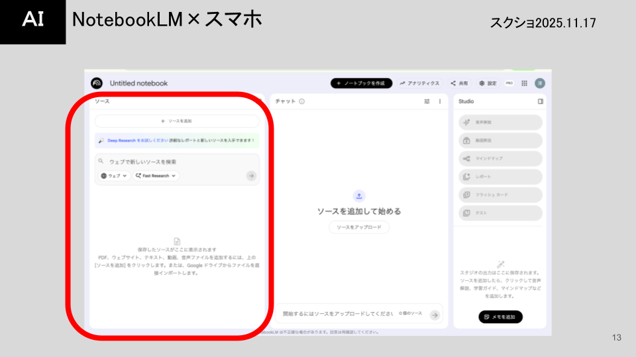The height and width of the screenshot is (357, 636).
Task: Open アナリティクス in the top bar
Action: (419, 83)
